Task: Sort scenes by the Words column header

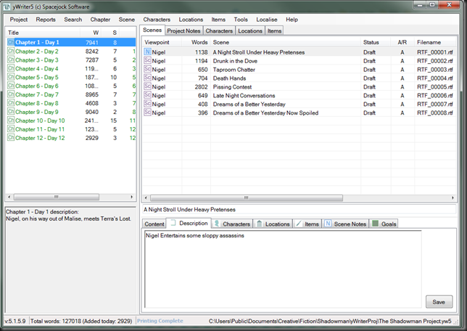Action: 197,42
